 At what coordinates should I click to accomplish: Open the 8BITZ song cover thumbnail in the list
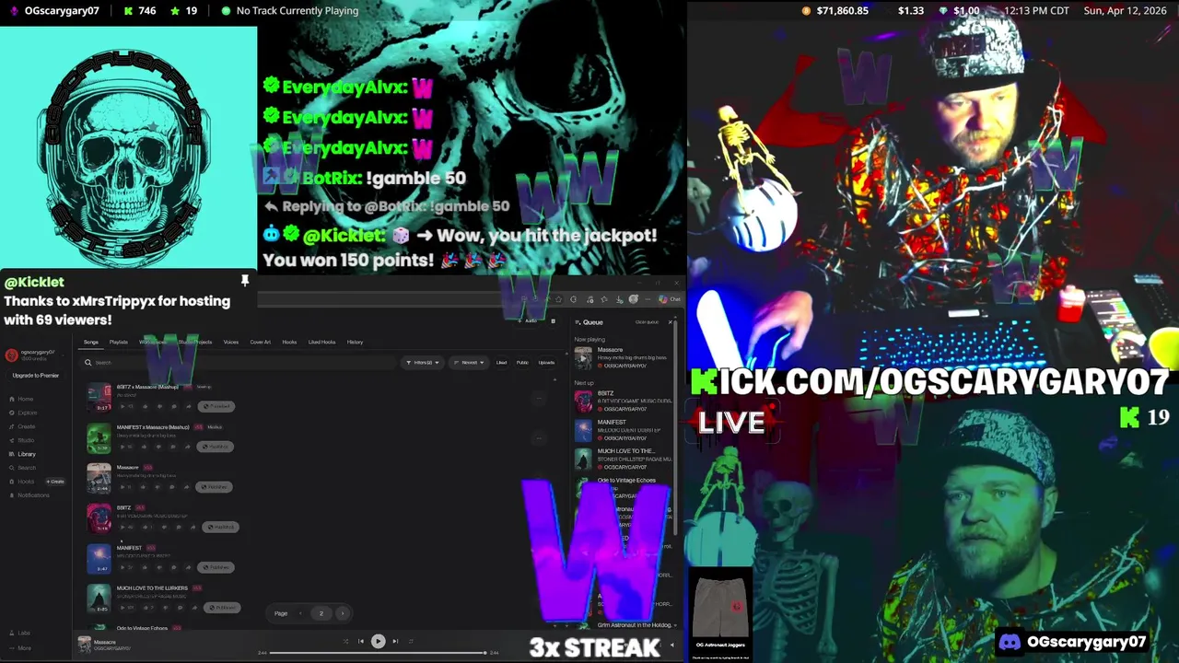pyautogui.click(x=99, y=518)
